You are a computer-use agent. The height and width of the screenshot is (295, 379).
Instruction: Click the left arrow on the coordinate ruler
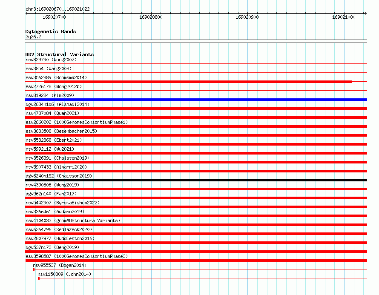[26, 14]
